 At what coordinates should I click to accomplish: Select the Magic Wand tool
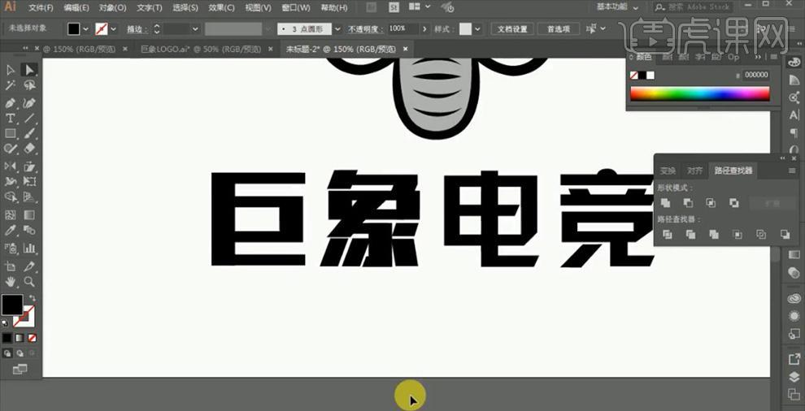point(11,85)
